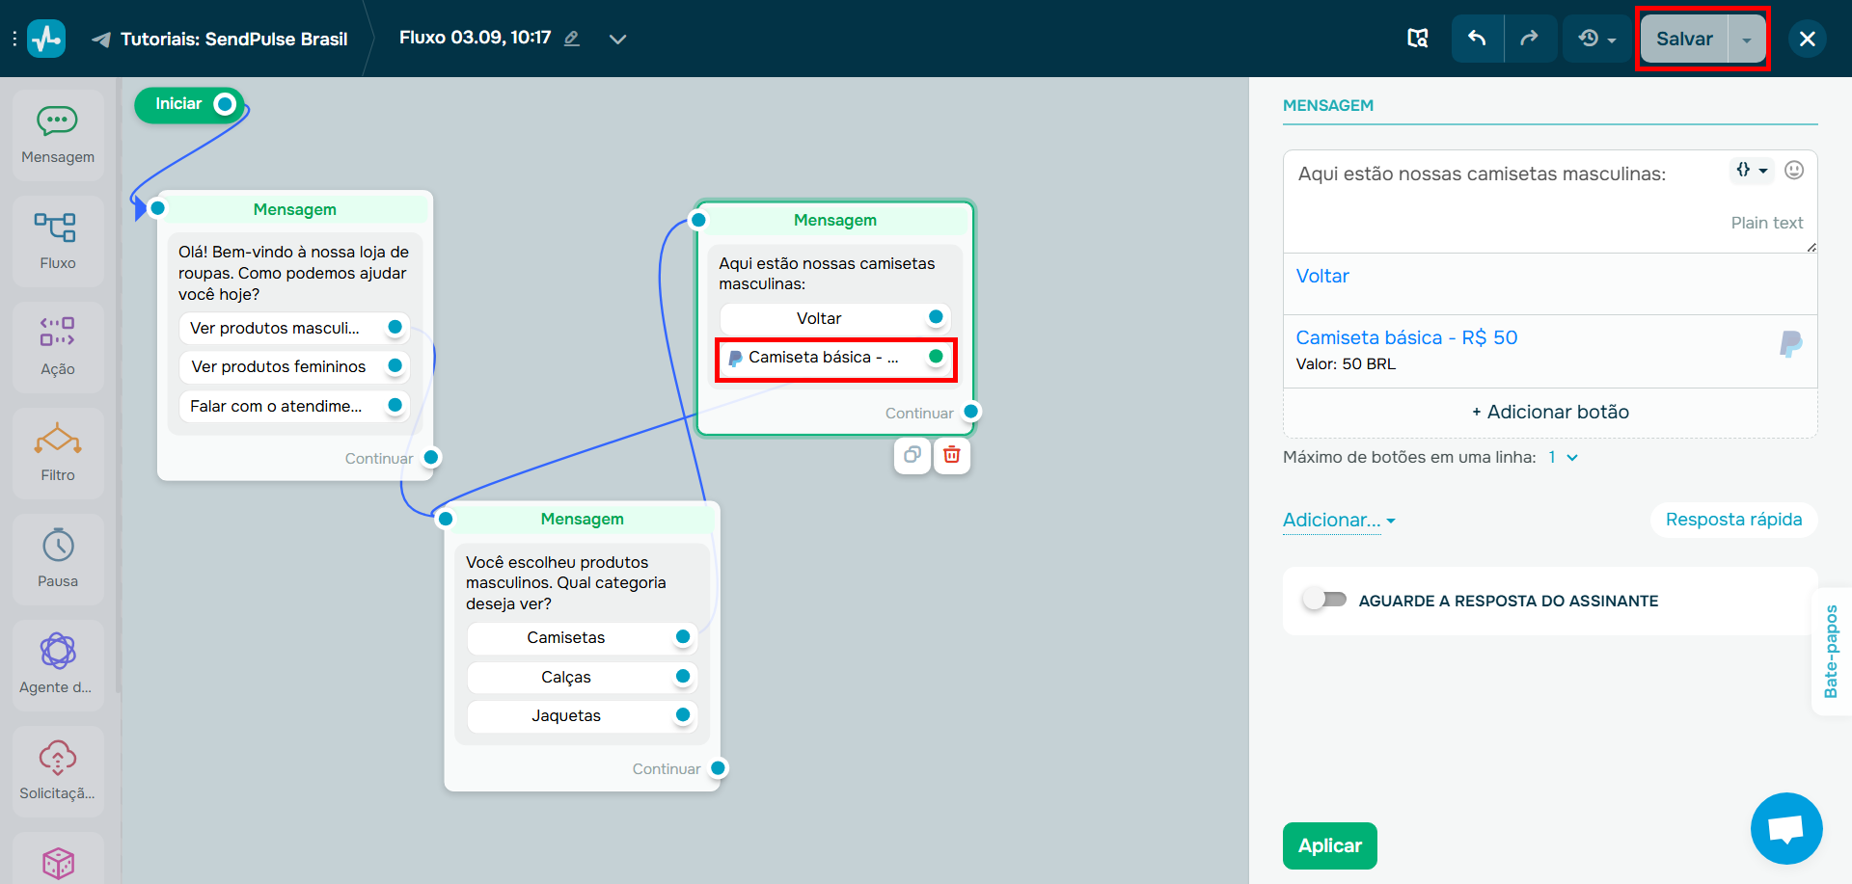Open the Máximo de botões em uma linha dropdown
The width and height of the screenshot is (1852, 884).
[x=1563, y=457]
